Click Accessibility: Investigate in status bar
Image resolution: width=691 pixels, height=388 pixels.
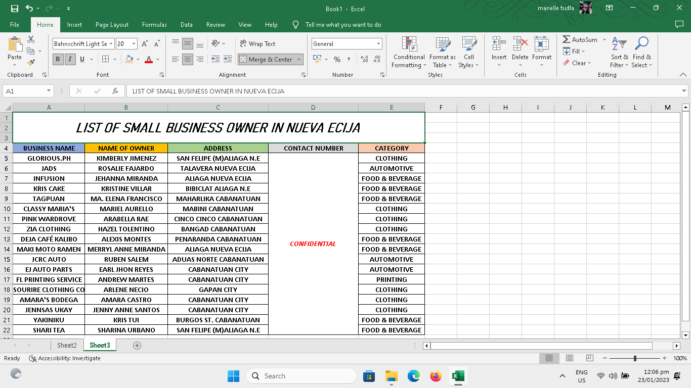coord(65,358)
